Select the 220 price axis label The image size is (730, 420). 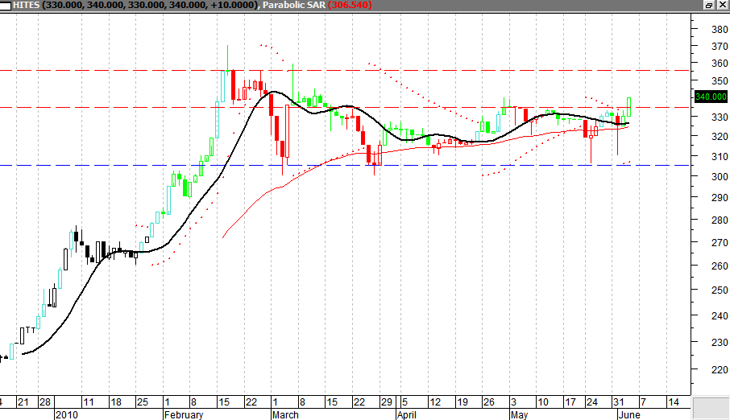[720, 370]
